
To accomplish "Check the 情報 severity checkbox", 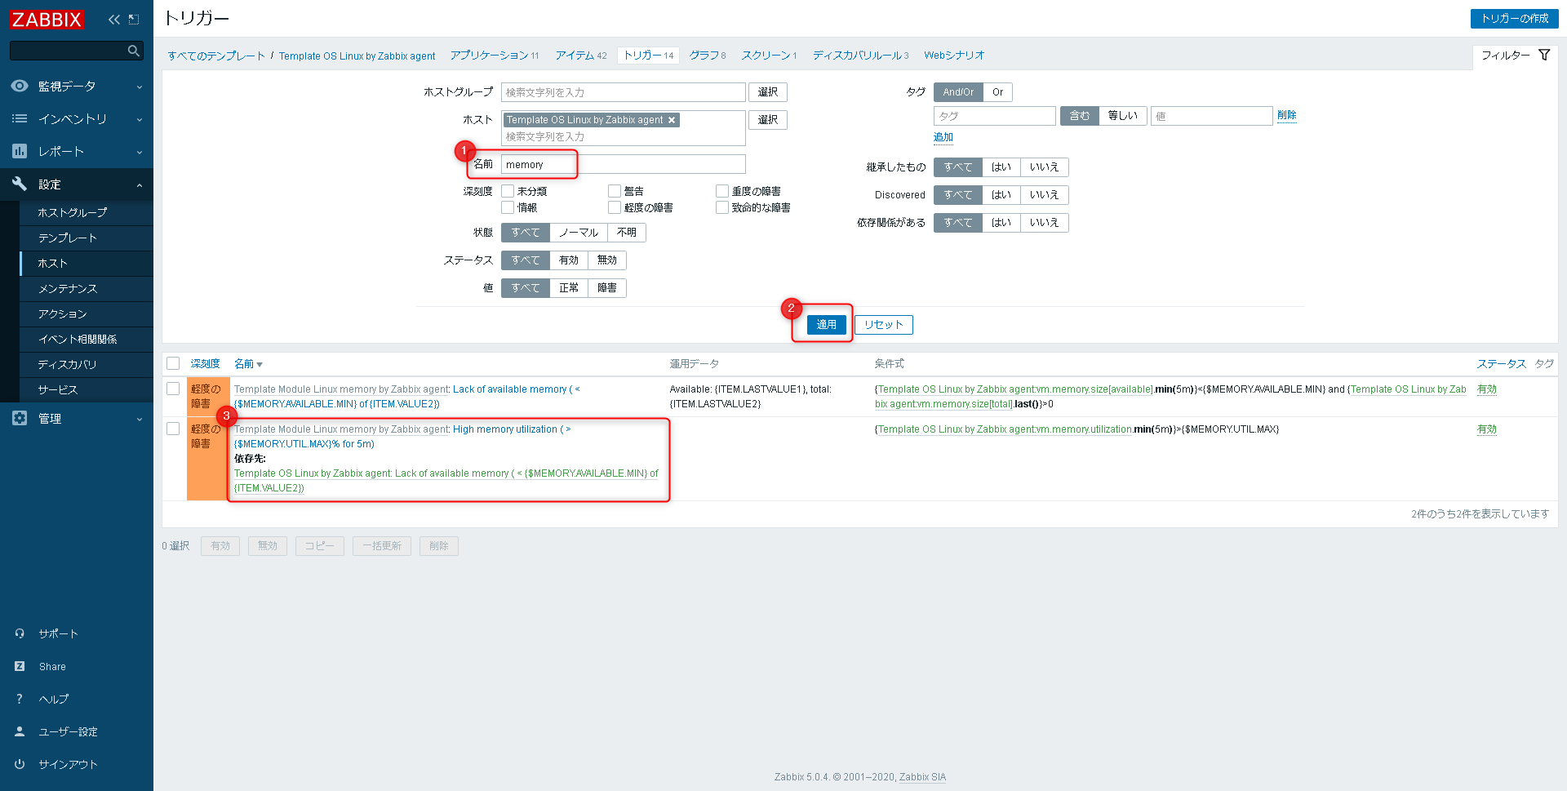I will coord(508,207).
